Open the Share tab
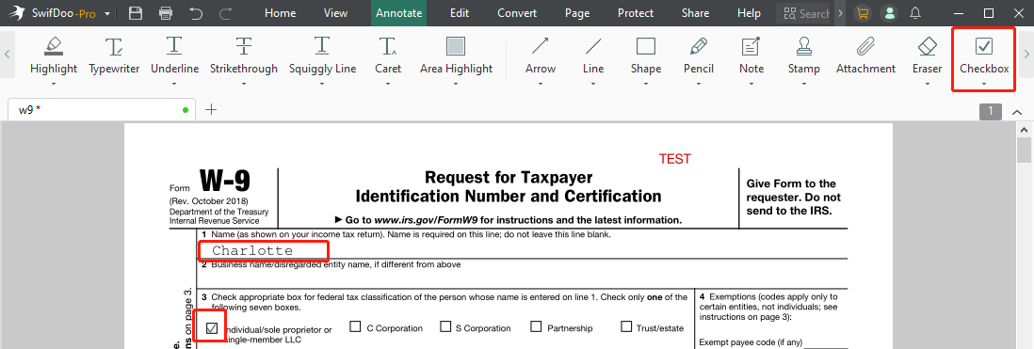Screen dimensions: 1034x349 point(695,13)
